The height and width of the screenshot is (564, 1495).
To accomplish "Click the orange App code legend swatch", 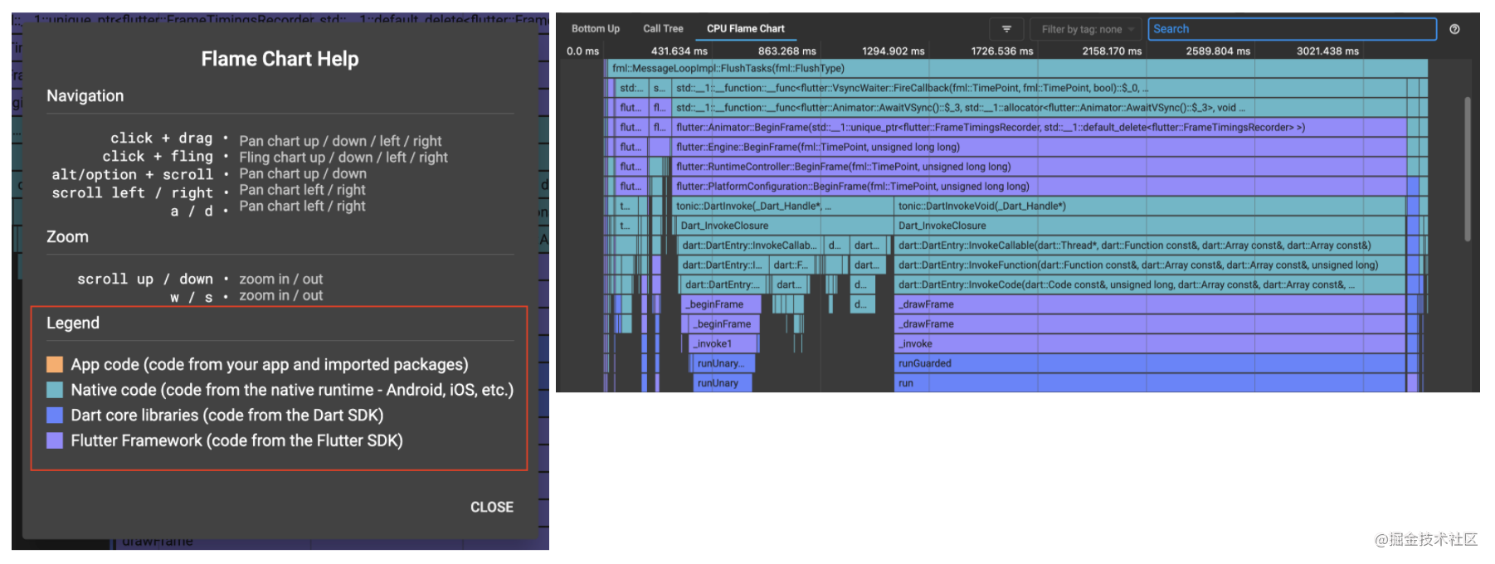I will 55,364.
